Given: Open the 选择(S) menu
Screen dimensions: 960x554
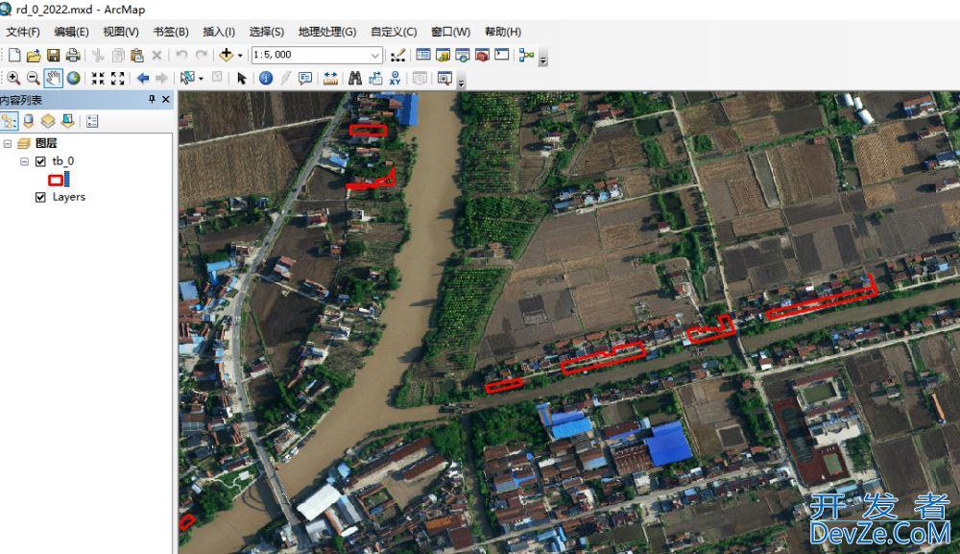Looking at the screenshot, I should (266, 32).
